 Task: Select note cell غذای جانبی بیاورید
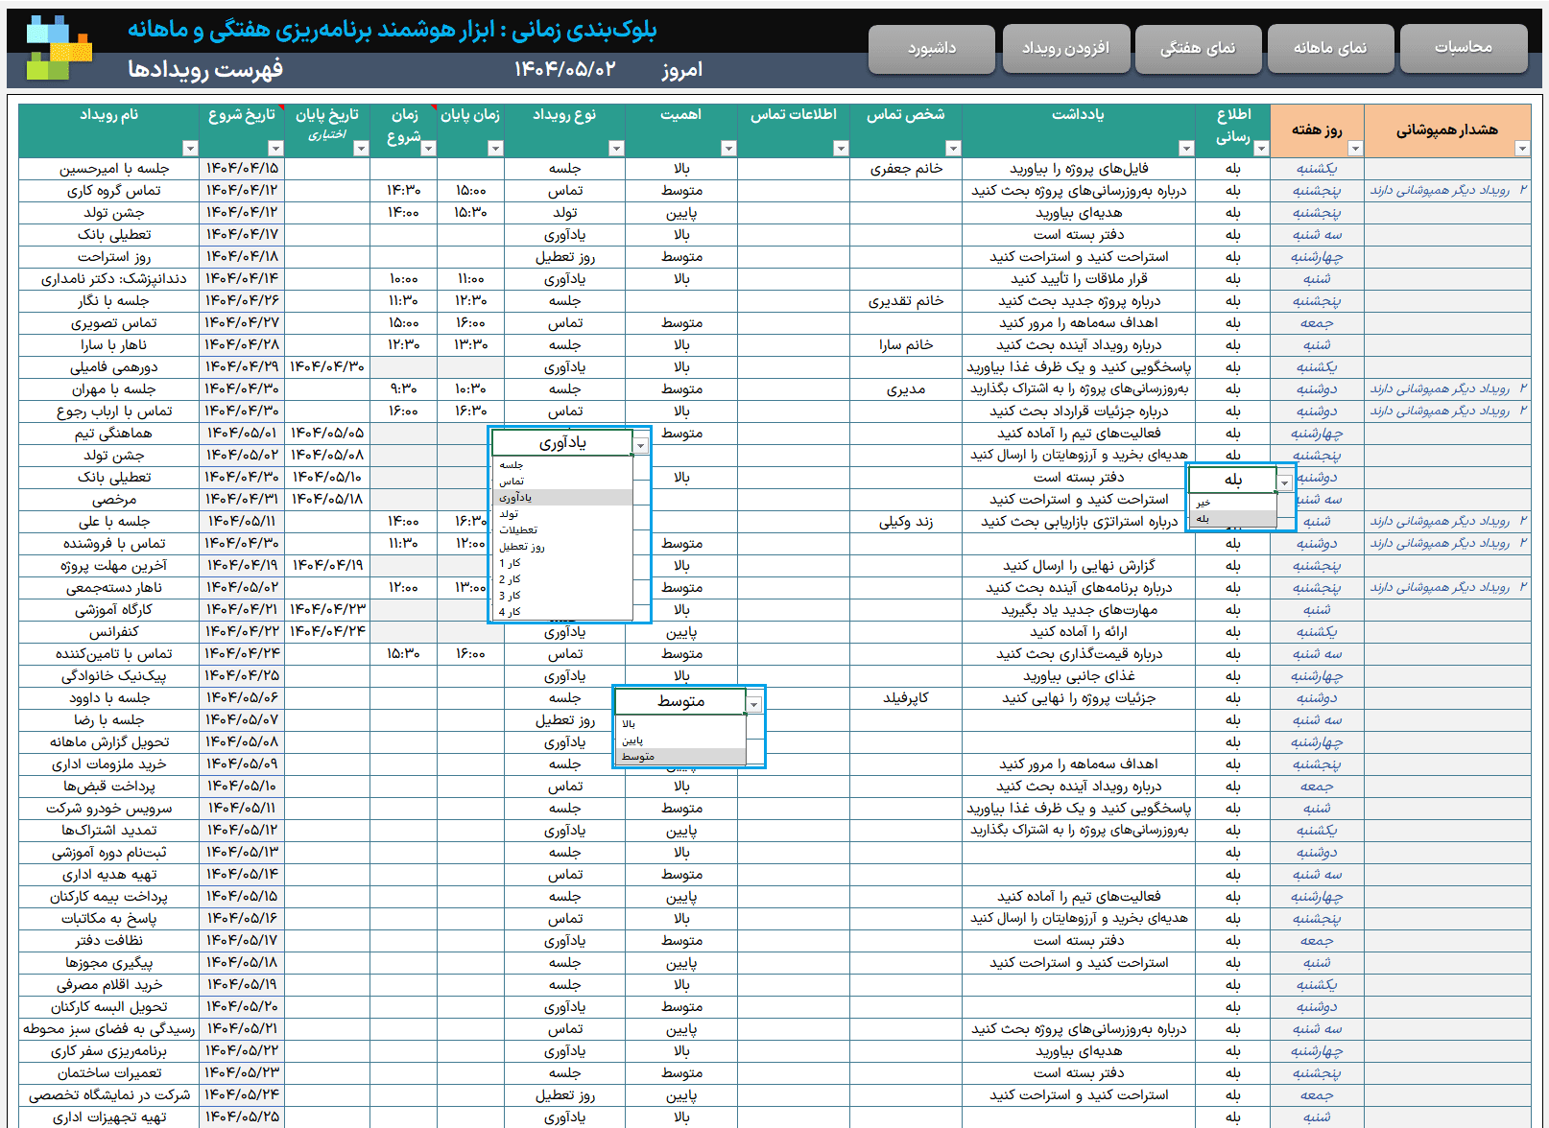[1079, 676]
